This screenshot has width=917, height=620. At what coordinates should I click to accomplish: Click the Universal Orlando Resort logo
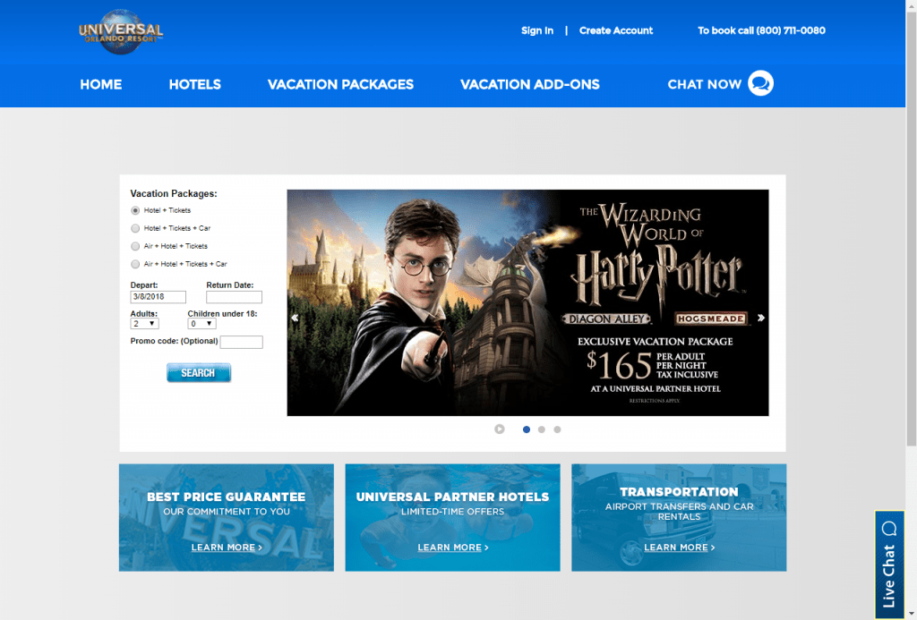[x=121, y=31]
